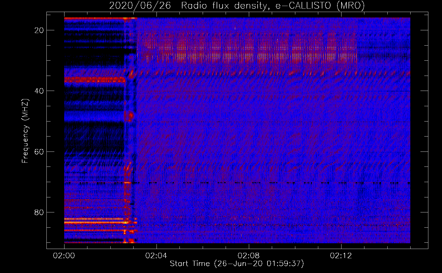Click the '60' frequency tick label
The width and height of the screenshot is (442, 273).
pos(39,152)
